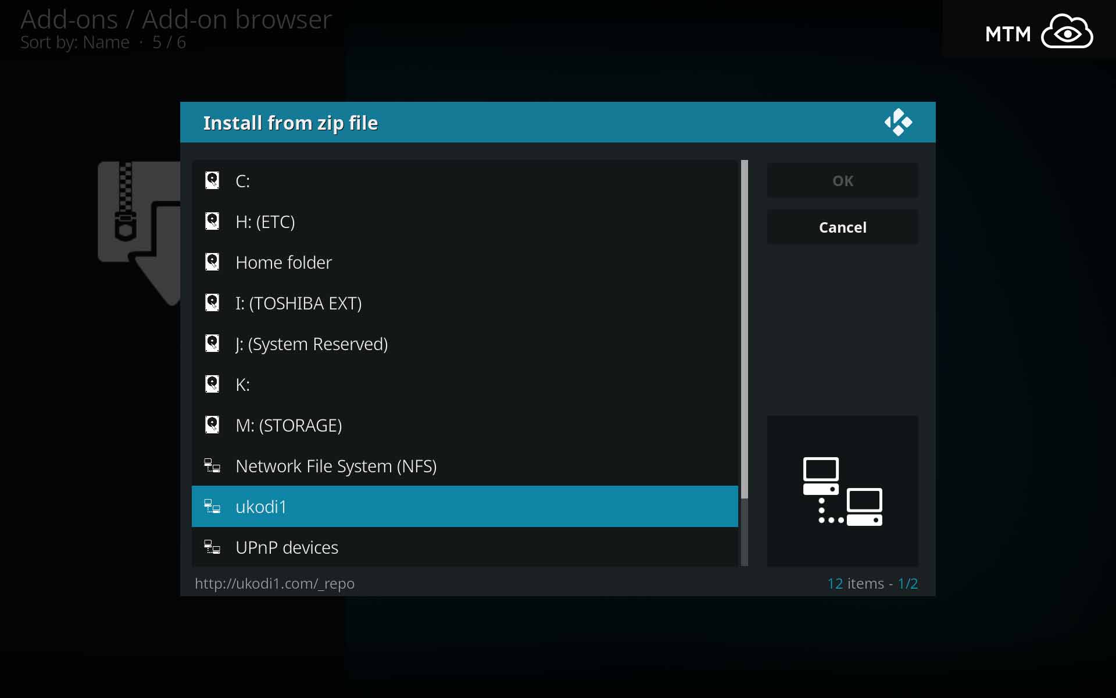This screenshot has height=698, width=1116.
Task: Click the drive icon beside J: (System Reserved)
Action: [212, 343]
